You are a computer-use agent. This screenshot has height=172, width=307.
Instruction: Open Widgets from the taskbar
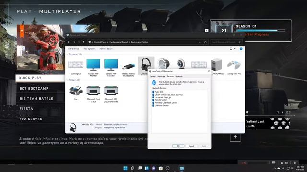coord(147,168)
